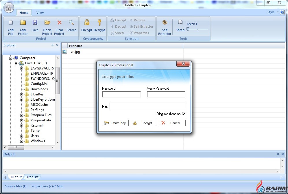Select the LiberKey pltform folder
The image size is (288, 194).
[x=43, y=99]
